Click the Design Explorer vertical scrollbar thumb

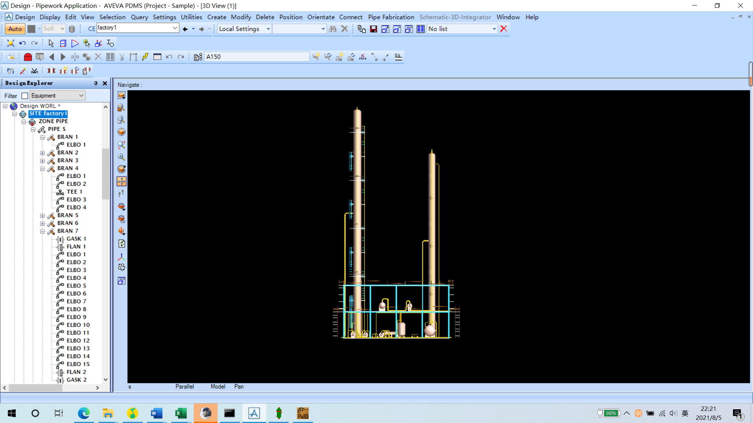click(x=105, y=174)
